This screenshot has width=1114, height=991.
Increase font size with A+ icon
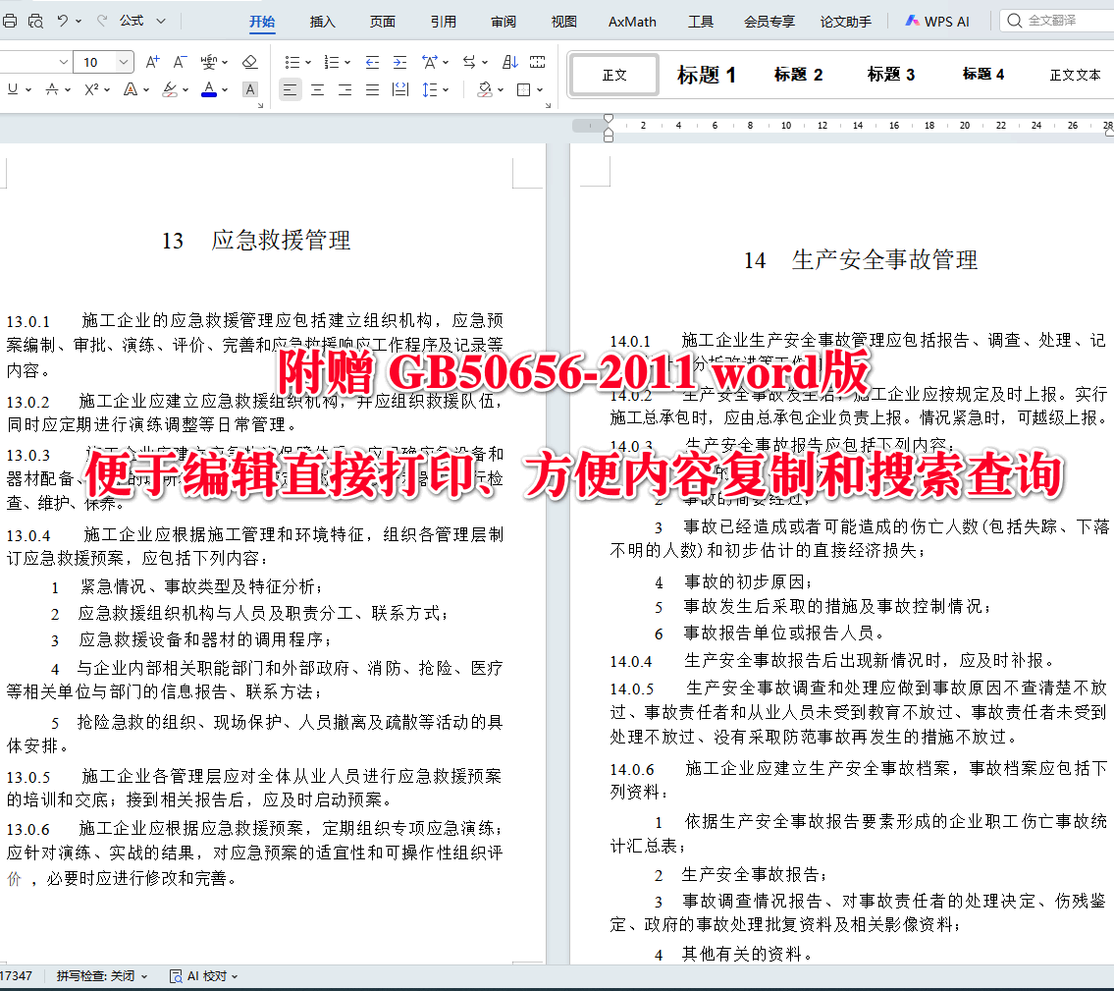(x=153, y=62)
